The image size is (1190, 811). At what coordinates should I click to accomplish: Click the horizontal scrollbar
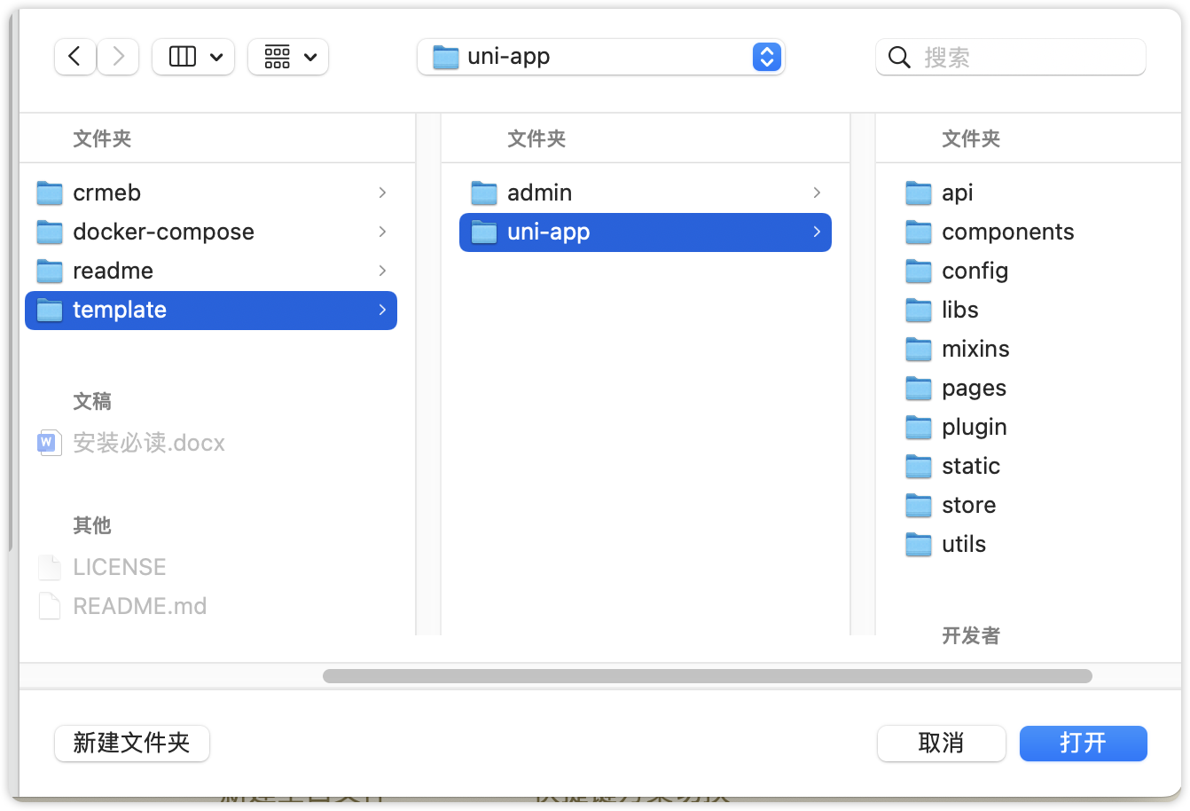(707, 676)
